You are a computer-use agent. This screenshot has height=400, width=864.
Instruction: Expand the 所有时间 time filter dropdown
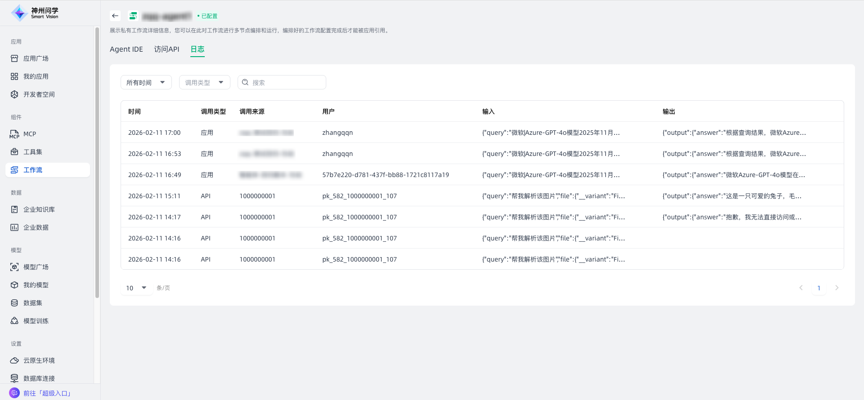click(146, 82)
